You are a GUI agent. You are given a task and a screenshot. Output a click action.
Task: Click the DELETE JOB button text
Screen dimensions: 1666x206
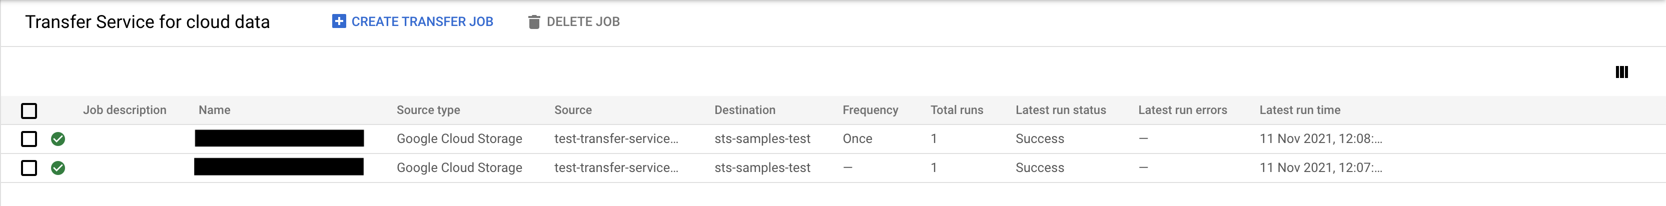(583, 21)
